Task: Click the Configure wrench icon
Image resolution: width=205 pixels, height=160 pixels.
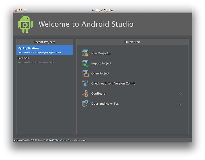Action: (85, 93)
